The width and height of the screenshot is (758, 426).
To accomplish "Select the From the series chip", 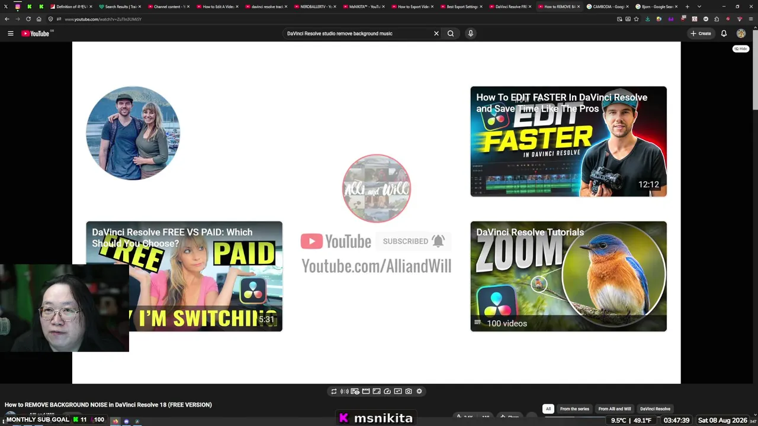I will click(x=574, y=409).
